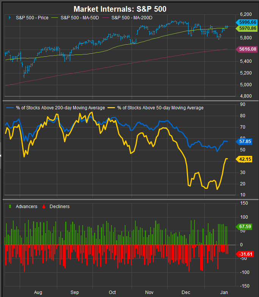
Task: Click the Nov label on the time axis
Action: (x=149, y=292)
